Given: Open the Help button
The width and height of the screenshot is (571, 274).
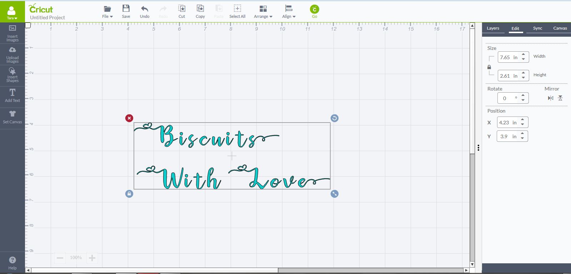Looking at the screenshot, I should pos(12,263).
